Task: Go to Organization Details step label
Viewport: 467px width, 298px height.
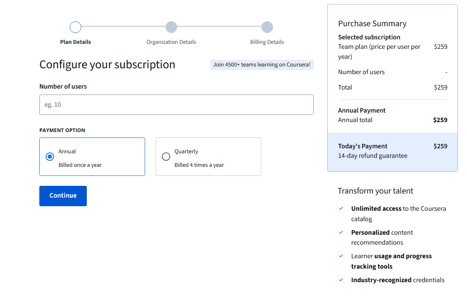Action: 171,42
